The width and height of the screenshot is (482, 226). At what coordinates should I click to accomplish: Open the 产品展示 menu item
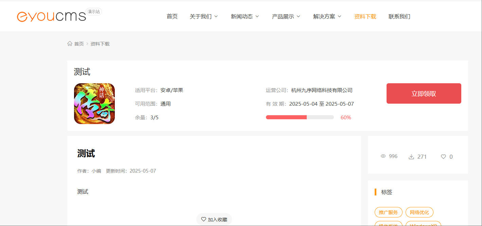point(283,16)
